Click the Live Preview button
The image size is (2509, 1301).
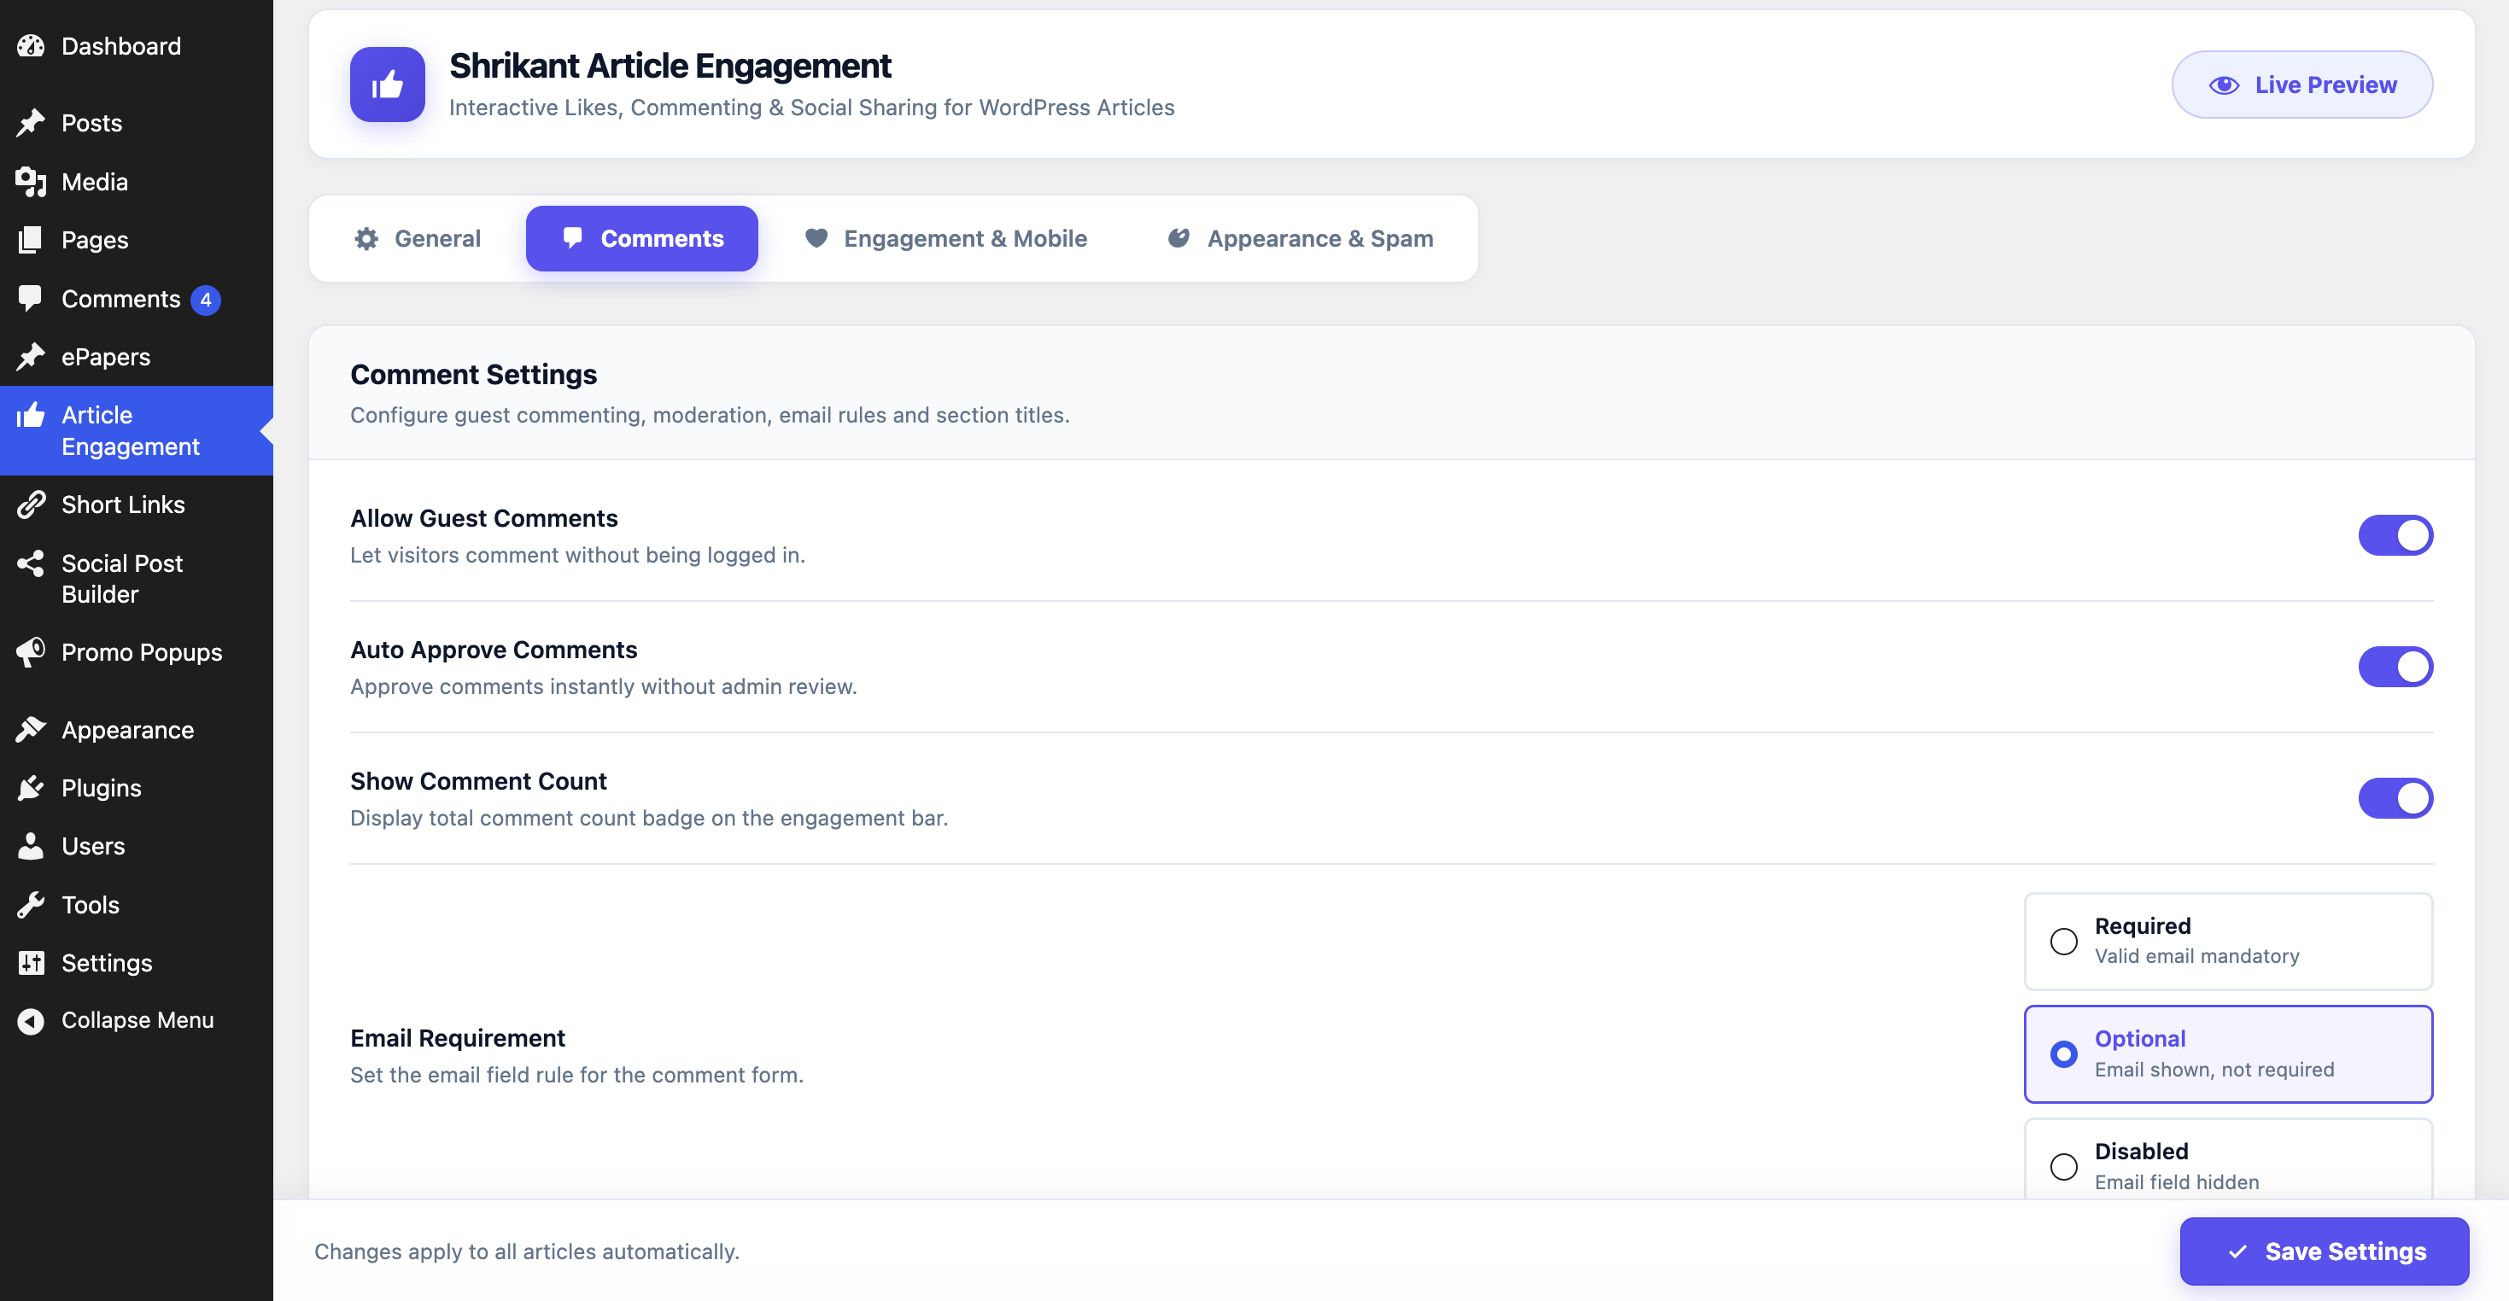click(x=2301, y=85)
